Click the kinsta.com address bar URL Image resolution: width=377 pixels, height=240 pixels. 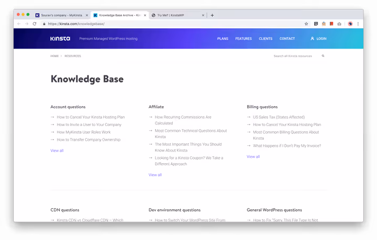[x=76, y=24]
